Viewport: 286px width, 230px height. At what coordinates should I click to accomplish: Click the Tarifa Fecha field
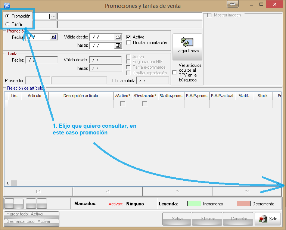click(42, 60)
